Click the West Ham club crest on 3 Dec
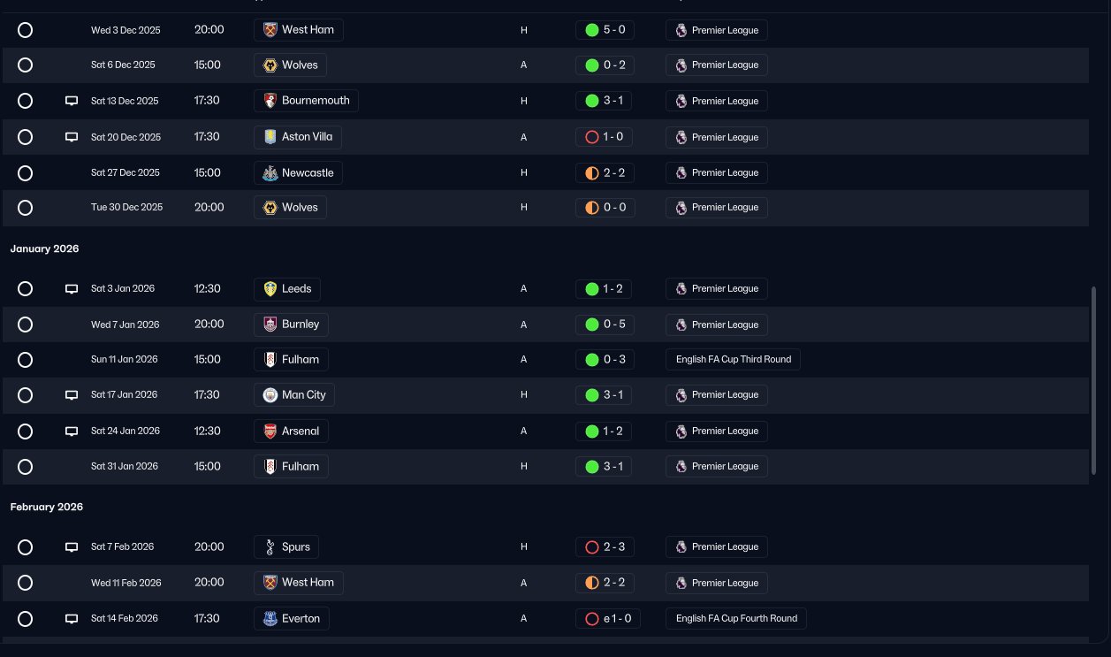Viewport: 1111px width, 657px height. (270, 30)
